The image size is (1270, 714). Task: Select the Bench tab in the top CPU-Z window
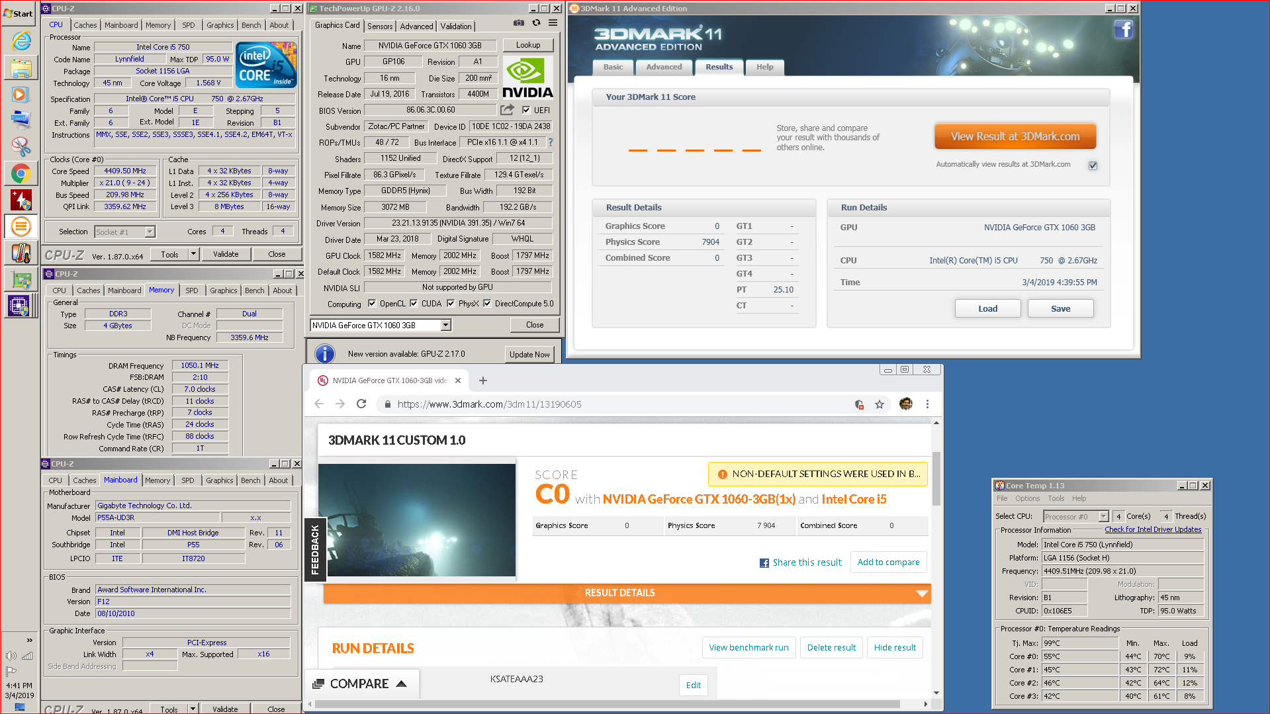coord(251,25)
